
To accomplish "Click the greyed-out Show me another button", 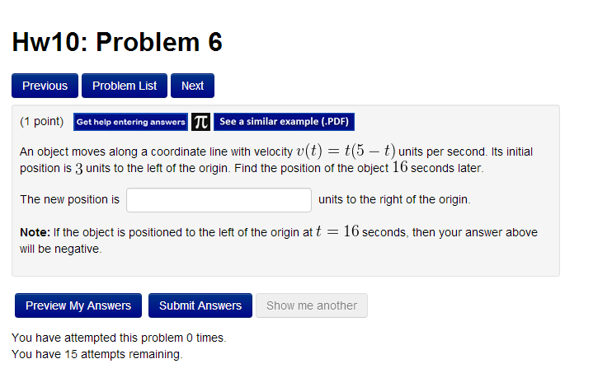I will 312,305.
